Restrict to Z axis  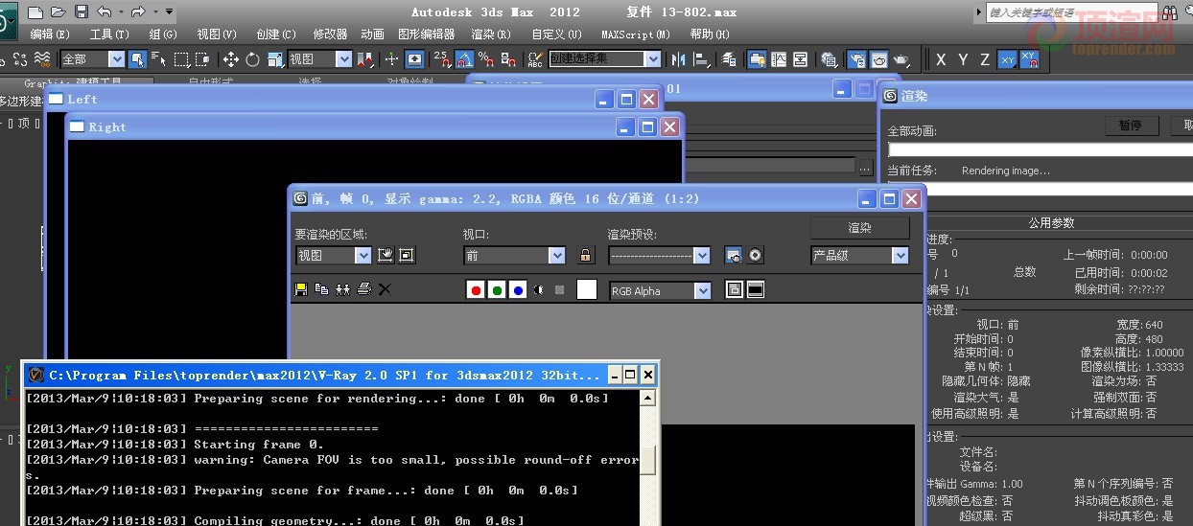(x=985, y=59)
